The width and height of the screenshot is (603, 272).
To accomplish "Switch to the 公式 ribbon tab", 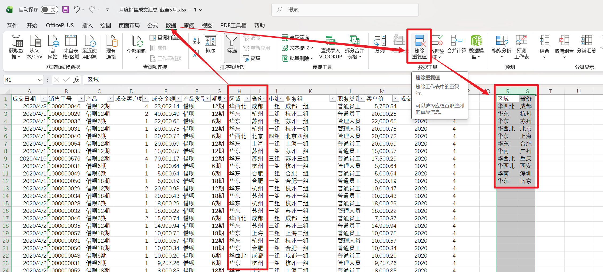I will [x=152, y=25].
